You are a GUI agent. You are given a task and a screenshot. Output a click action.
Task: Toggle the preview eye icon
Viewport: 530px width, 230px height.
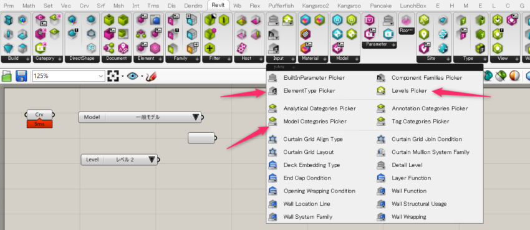132,76
